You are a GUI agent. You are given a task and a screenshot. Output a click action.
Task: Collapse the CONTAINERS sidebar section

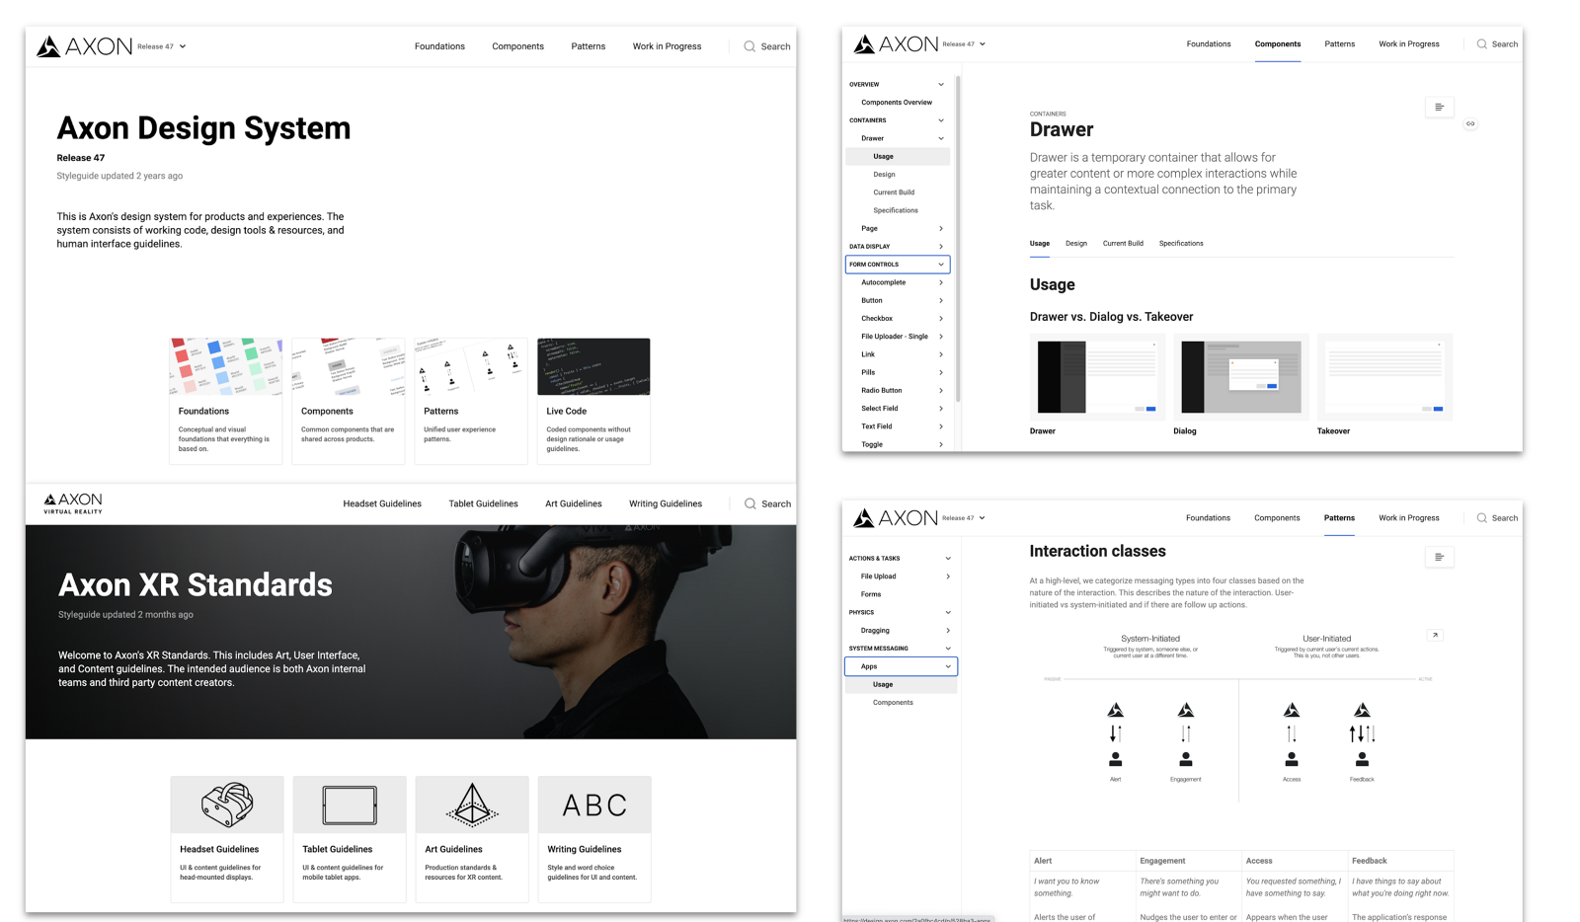(x=941, y=120)
